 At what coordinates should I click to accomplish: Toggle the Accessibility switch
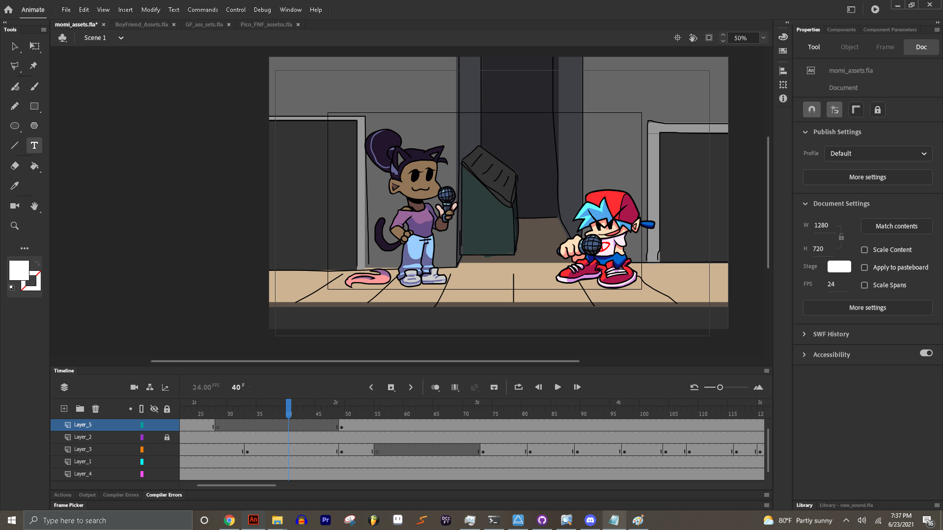926,353
